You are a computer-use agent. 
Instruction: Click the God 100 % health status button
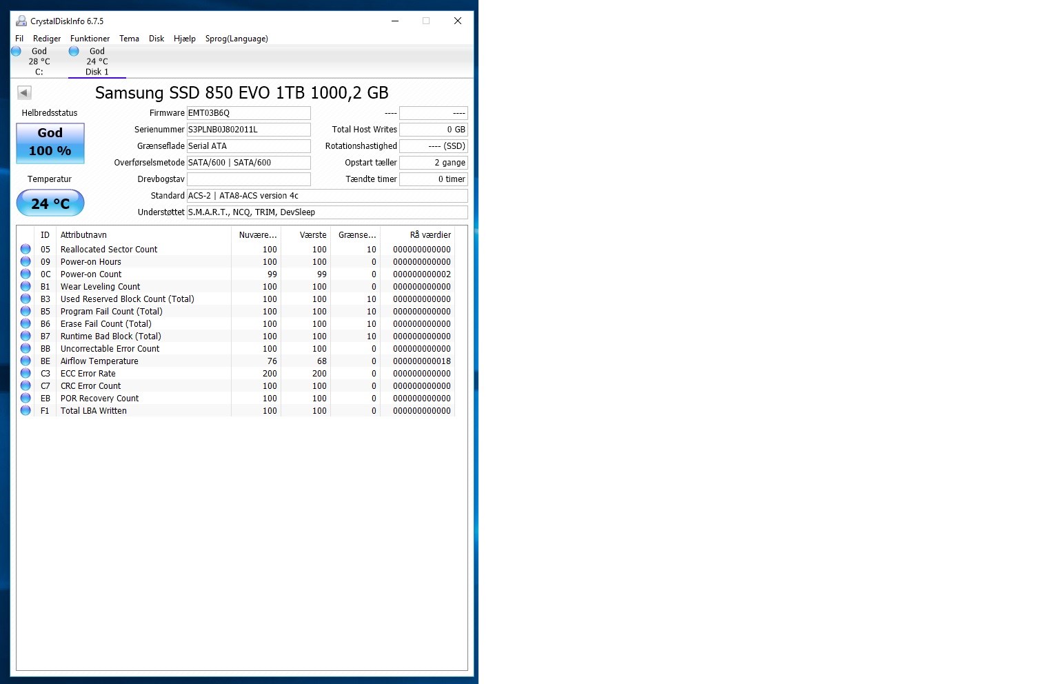pos(50,143)
